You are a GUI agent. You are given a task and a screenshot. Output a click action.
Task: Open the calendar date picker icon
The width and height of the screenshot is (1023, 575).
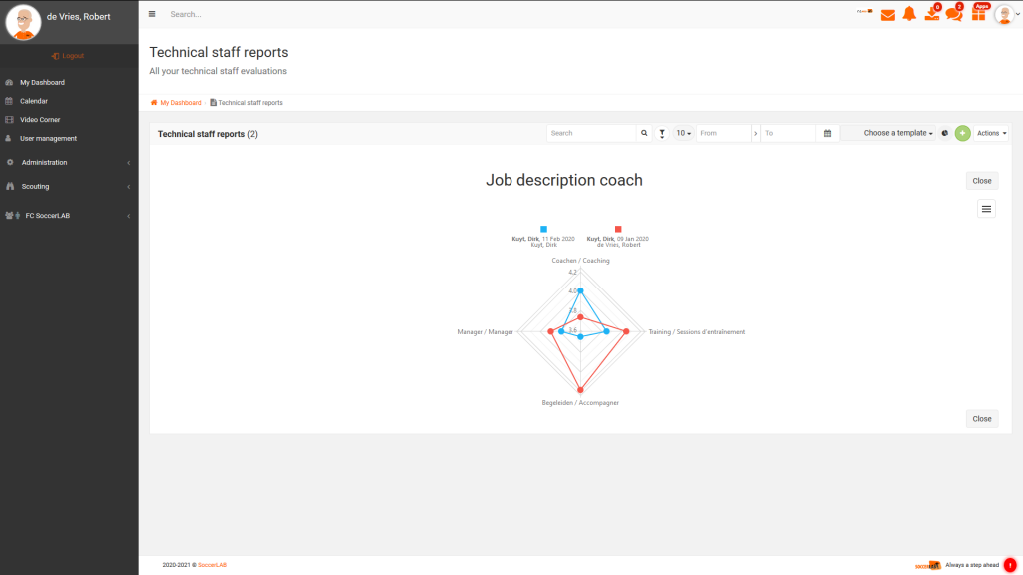[x=827, y=133]
